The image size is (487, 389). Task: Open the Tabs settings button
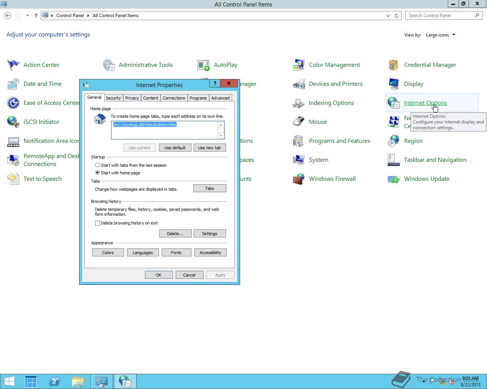click(x=210, y=188)
